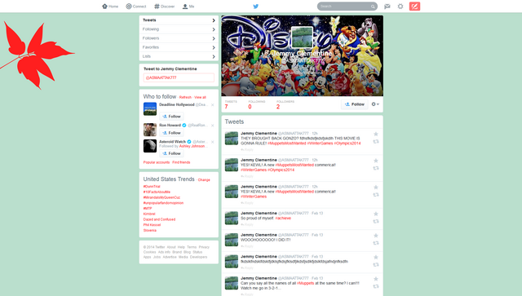
Task: Expand the Tweets sidebar row
Action: click(x=179, y=20)
